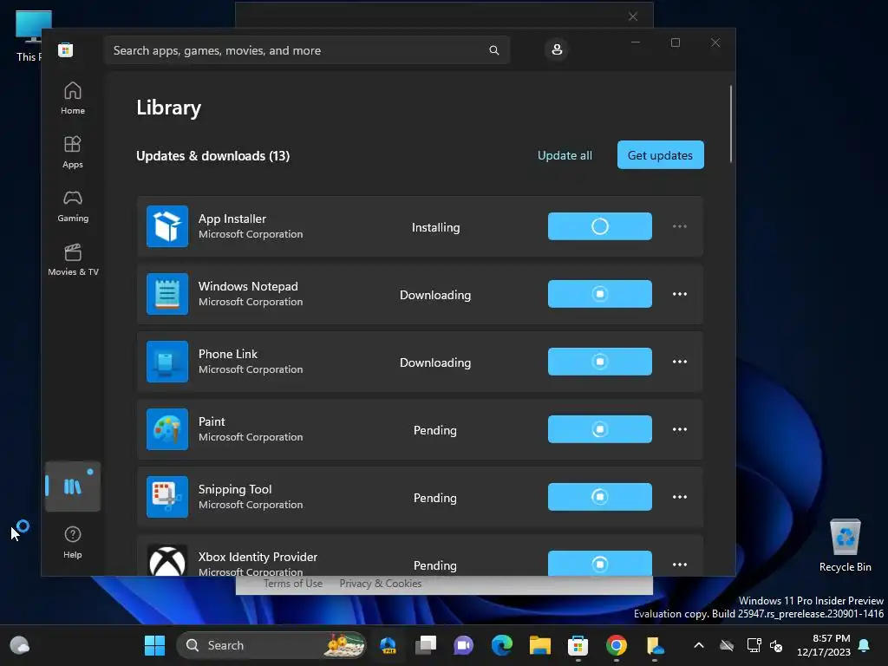Select the Library sidebar icon
The height and width of the screenshot is (666, 888).
[73, 486]
